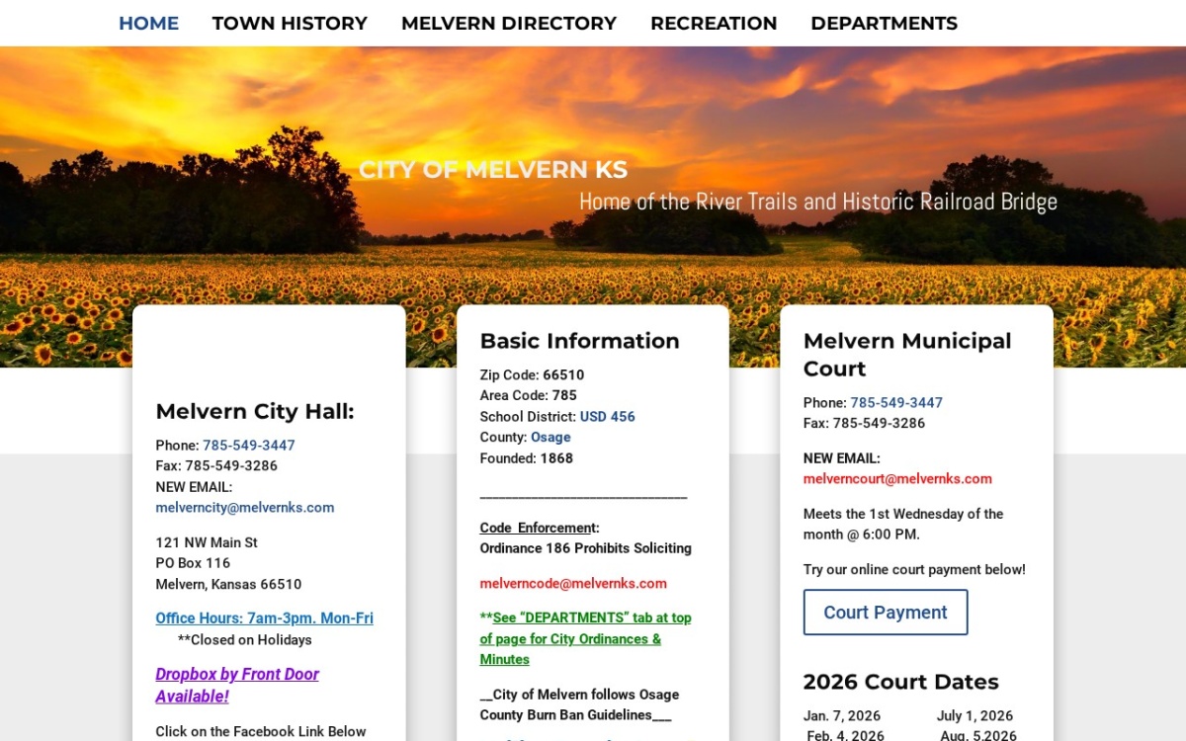Click the Code Enforcement label

coord(540,528)
